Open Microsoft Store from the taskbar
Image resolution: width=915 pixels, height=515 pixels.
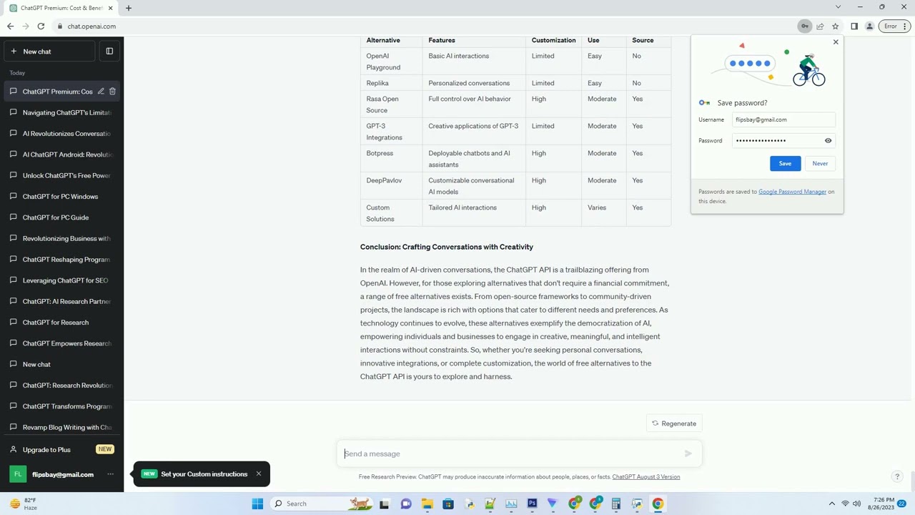(448, 504)
